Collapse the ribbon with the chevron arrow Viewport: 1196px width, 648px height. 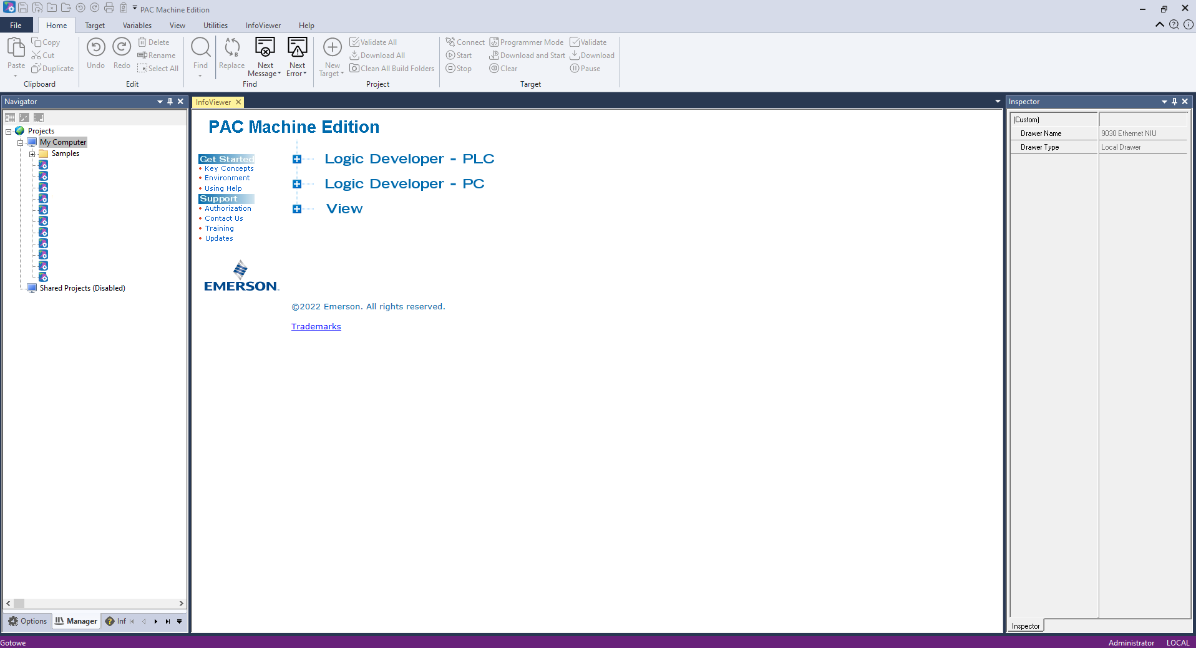pyautogui.click(x=1159, y=24)
